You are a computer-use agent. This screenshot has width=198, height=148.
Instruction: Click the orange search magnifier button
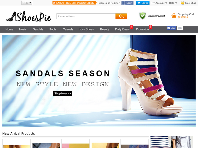[121, 16]
